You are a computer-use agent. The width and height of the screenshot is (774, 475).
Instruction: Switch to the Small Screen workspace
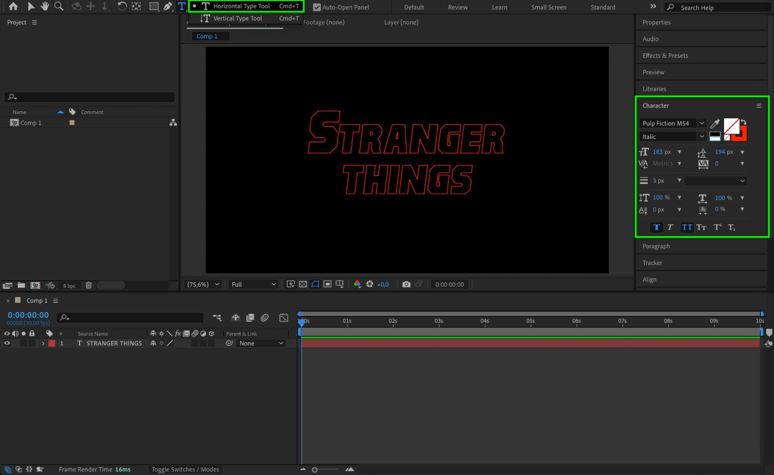click(548, 7)
